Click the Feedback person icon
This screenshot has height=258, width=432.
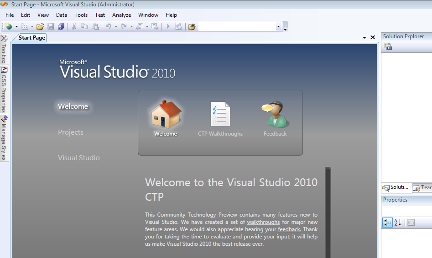[x=275, y=114]
